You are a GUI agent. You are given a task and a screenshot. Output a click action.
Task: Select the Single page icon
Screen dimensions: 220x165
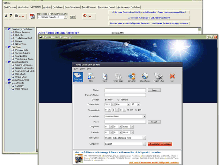(x=118, y=77)
